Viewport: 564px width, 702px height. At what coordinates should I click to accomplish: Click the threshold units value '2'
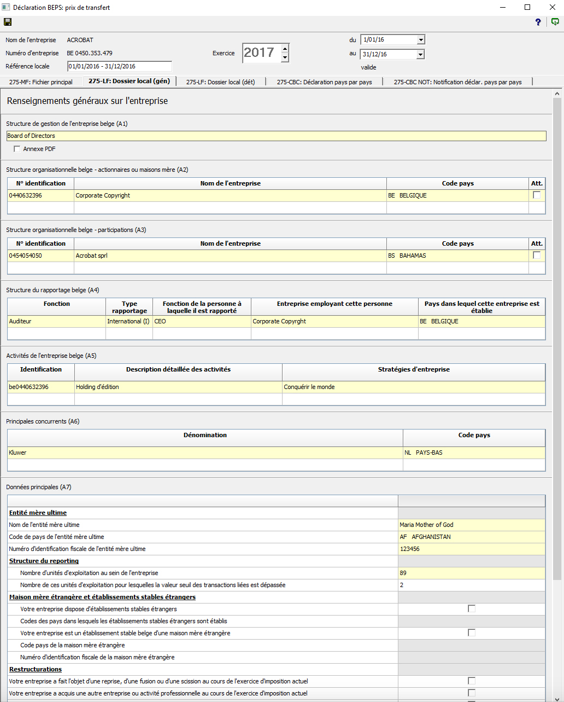coord(472,585)
